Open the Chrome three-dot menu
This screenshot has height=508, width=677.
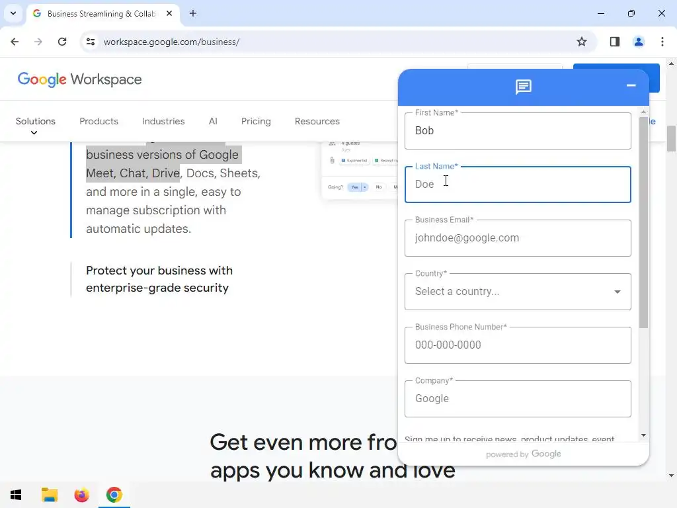[662, 42]
